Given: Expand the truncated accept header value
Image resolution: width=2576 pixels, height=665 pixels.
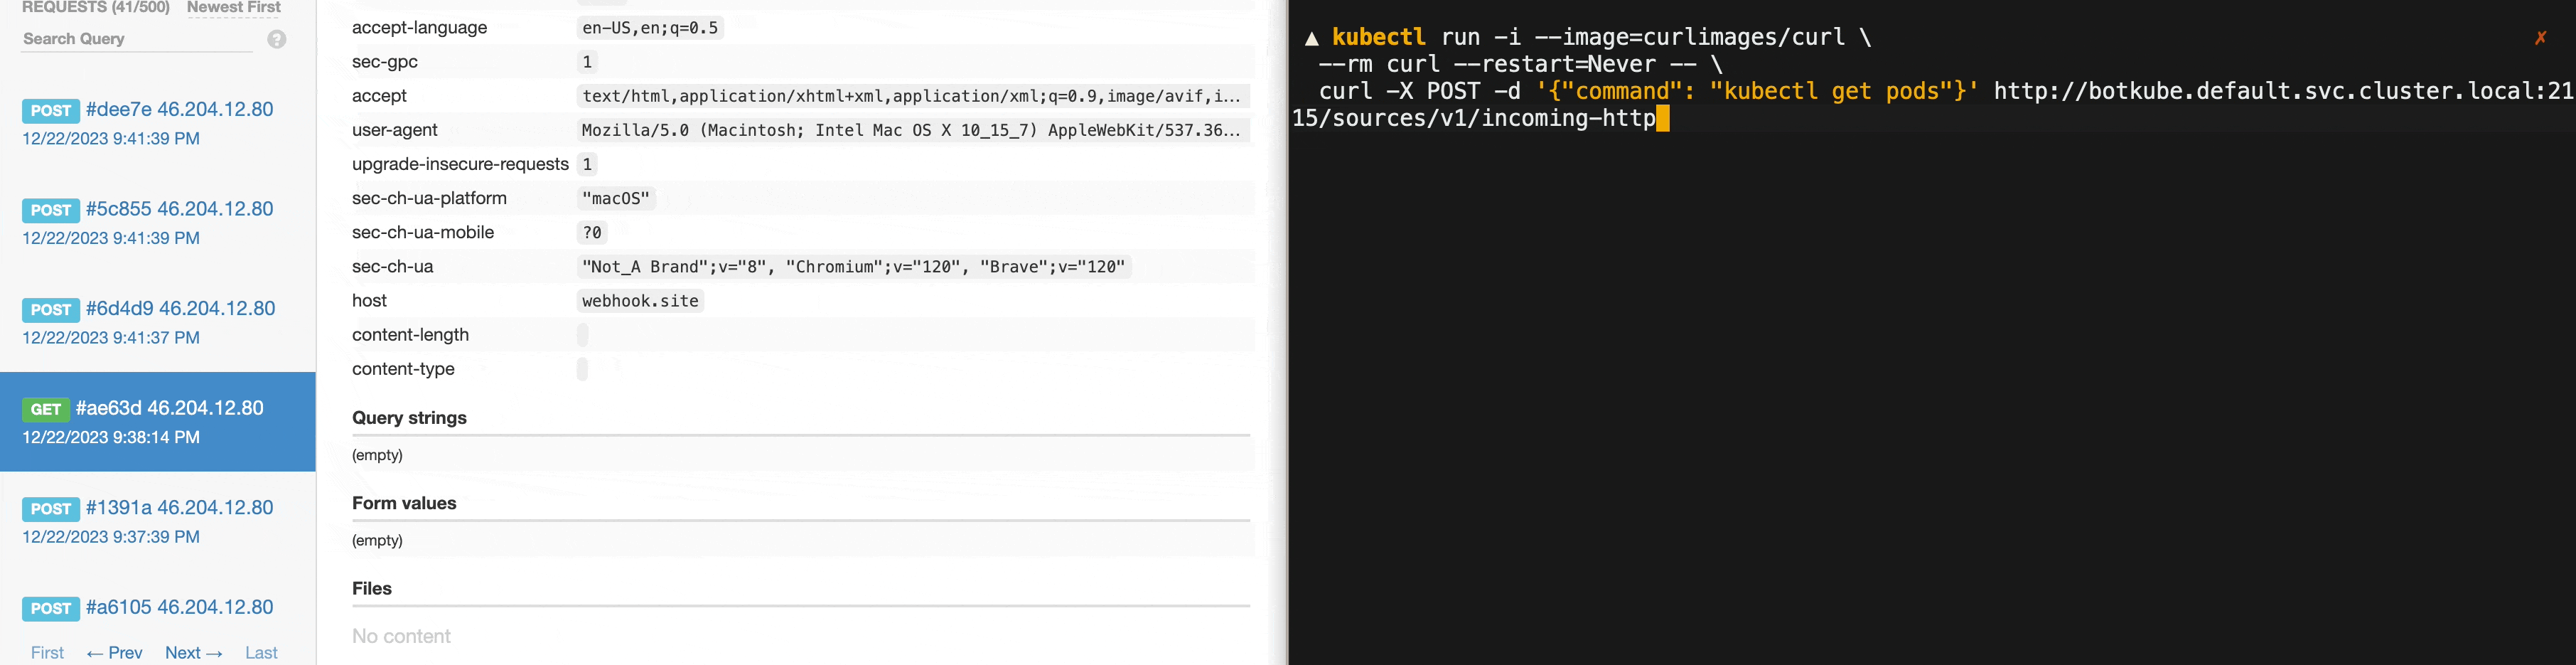Looking at the screenshot, I should (x=911, y=96).
